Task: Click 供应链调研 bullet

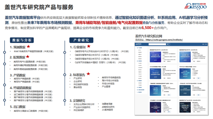Action: [79, 110]
